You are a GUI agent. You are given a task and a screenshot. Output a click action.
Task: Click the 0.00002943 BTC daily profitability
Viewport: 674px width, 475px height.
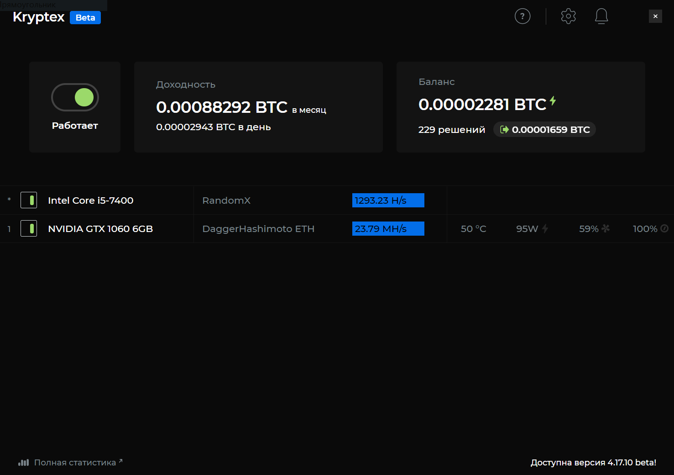coord(214,127)
